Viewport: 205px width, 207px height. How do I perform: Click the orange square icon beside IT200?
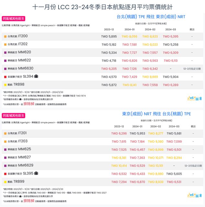(5, 37)
